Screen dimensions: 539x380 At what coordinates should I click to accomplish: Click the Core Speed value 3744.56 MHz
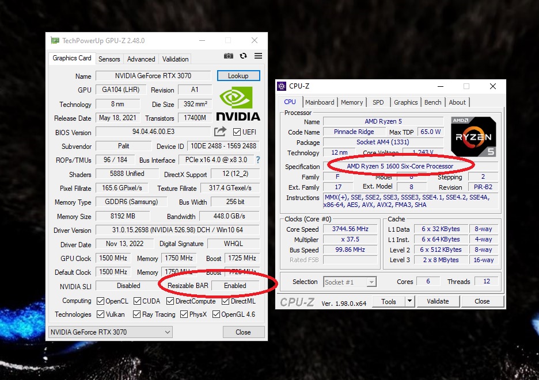[x=350, y=229]
